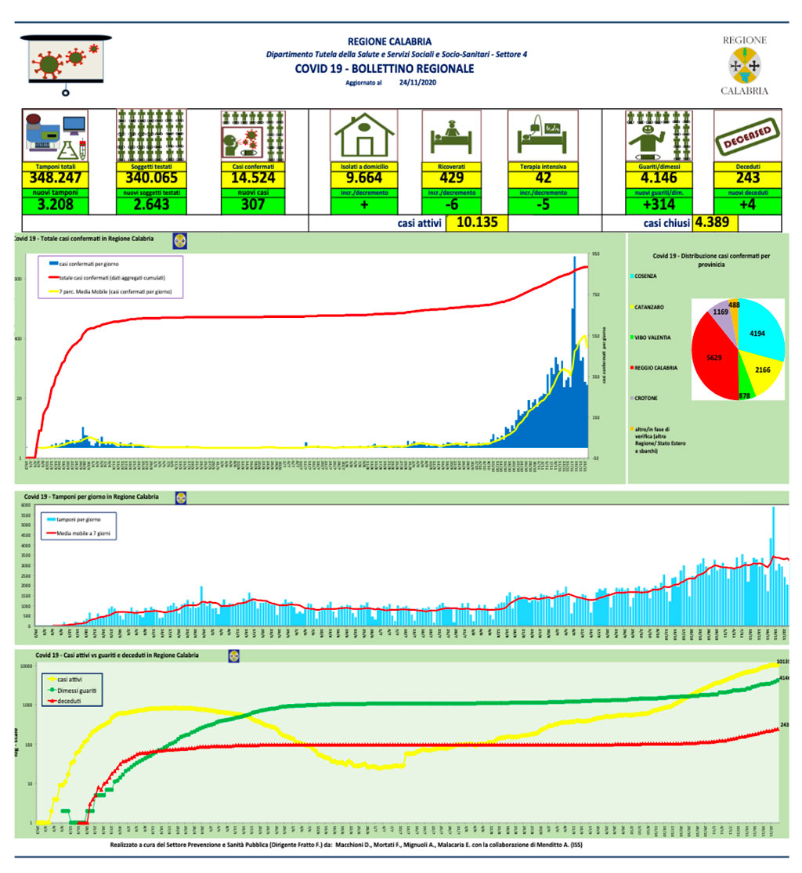802x873 pixels.
Task: Click the intensive care bed icon
Action: (543, 136)
